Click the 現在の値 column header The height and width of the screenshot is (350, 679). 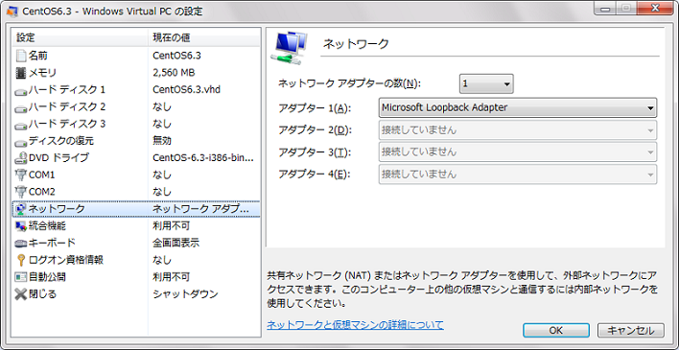[x=204, y=37]
